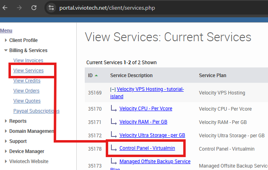Go to View Credits page
Viewport: 268px width, 170px height.
pos(27,81)
